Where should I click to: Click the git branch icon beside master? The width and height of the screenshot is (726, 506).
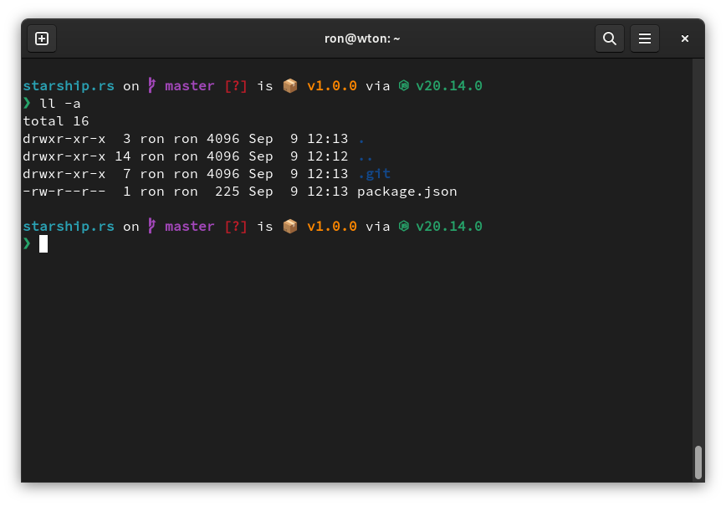click(151, 85)
